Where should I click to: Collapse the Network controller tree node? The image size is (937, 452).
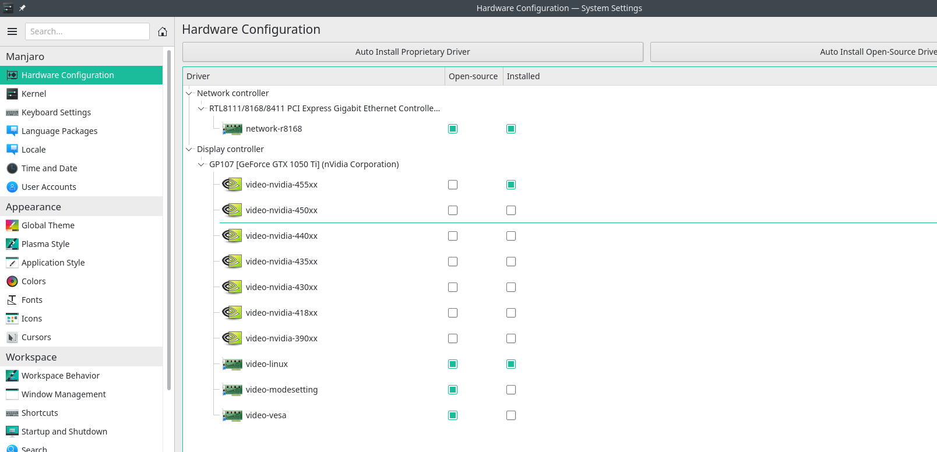tap(189, 93)
